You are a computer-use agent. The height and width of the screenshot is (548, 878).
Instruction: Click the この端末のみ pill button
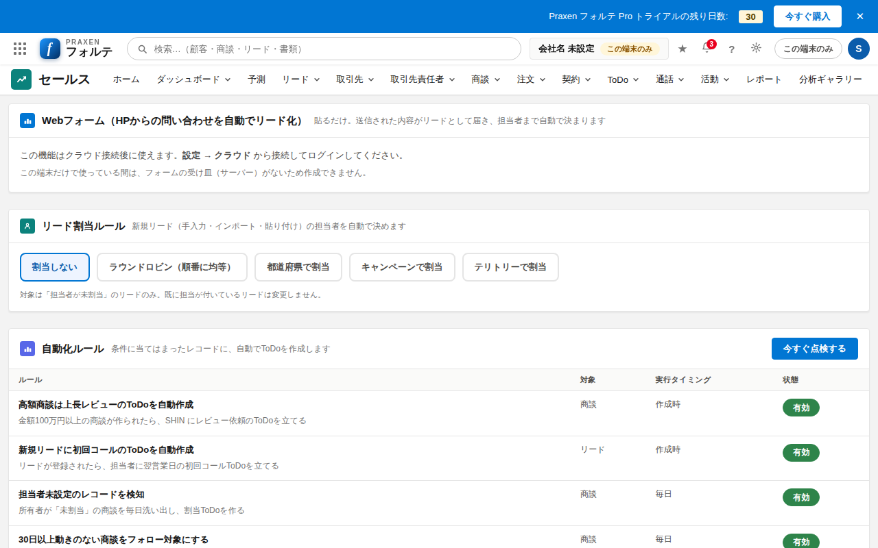(x=808, y=49)
